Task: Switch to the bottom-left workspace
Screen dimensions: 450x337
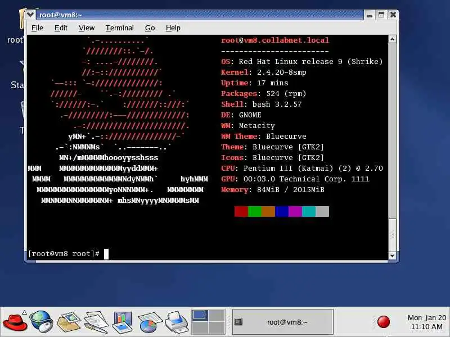Action: pyautogui.click(x=200, y=327)
